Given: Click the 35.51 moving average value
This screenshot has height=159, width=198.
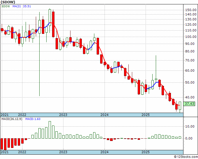Looking at the screenshot, I should coord(27,6).
